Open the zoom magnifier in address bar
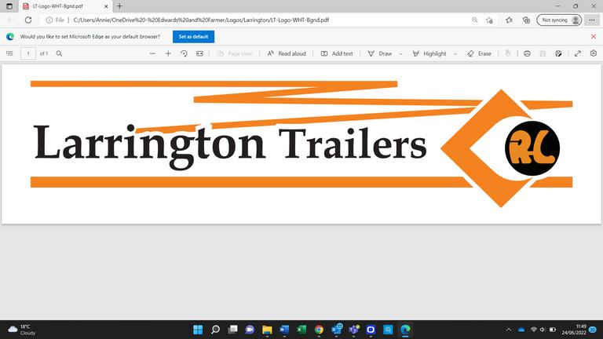The image size is (603, 339). pyautogui.click(x=474, y=20)
